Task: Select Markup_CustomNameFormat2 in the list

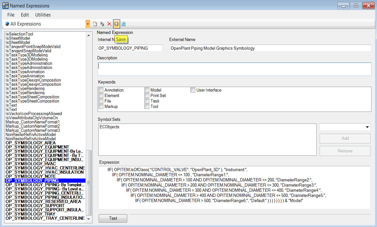Action: [32, 126]
